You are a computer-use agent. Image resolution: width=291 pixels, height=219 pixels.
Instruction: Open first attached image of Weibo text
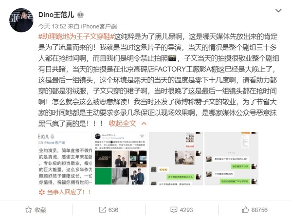65,158
